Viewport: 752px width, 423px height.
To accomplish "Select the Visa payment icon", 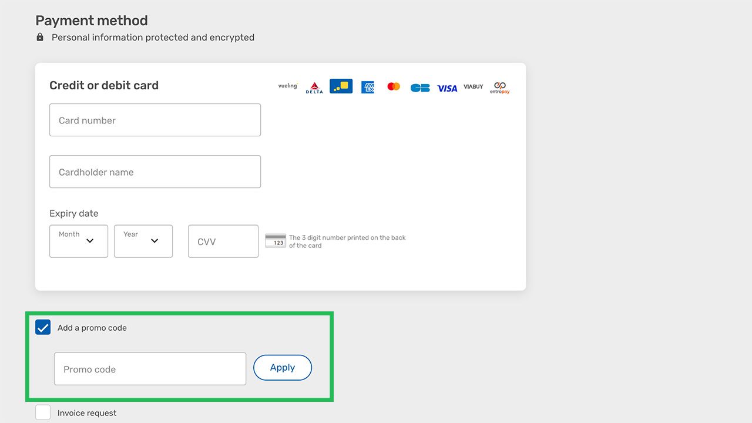I will [x=446, y=88].
